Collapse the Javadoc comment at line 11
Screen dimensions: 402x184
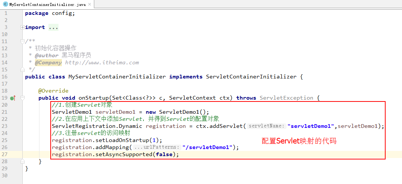point(23,41)
